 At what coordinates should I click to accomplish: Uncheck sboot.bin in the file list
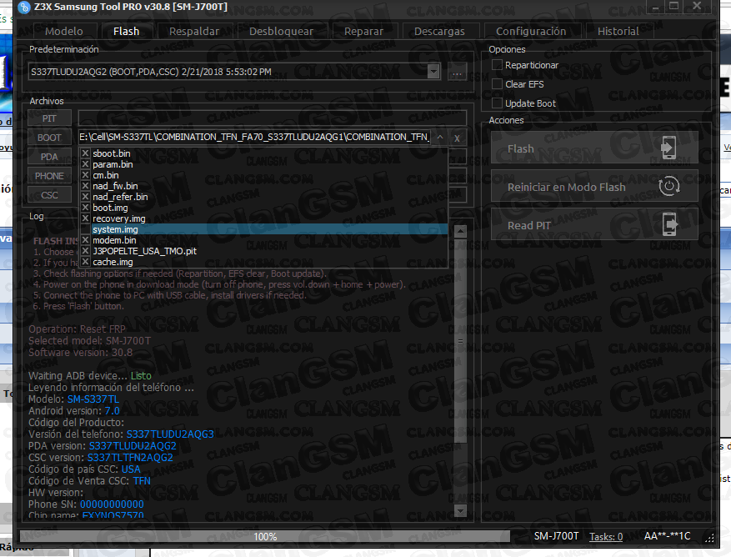[x=85, y=153]
